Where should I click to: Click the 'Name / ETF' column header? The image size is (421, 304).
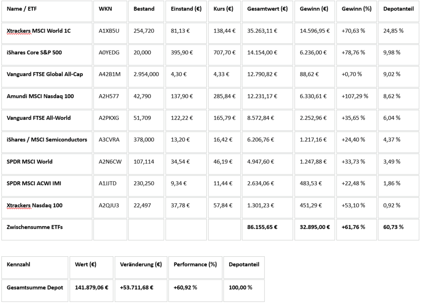pyautogui.click(x=47, y=11)
